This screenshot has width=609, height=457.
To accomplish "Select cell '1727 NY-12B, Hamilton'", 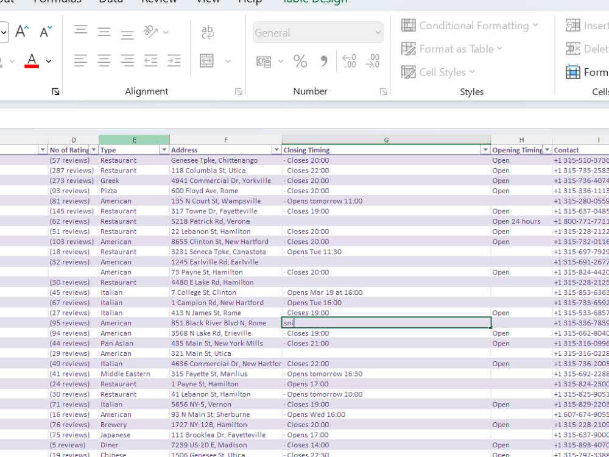I will coord(226,425).
